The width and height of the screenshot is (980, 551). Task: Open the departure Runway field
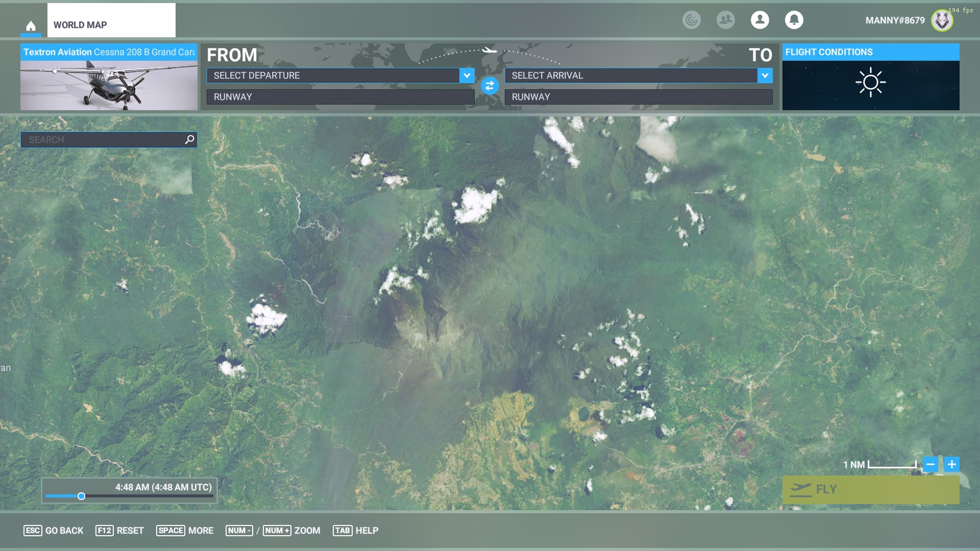pyautogui.click(x=340, y=97)
